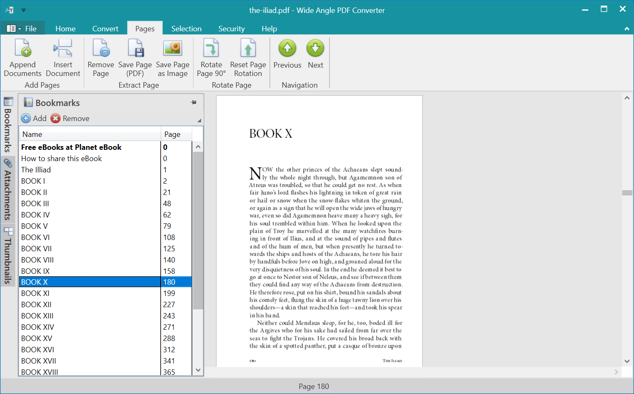Select the 'BOOK VI' bookmark
This screenshot has width=634, height=394.
[x=90, y=237]
